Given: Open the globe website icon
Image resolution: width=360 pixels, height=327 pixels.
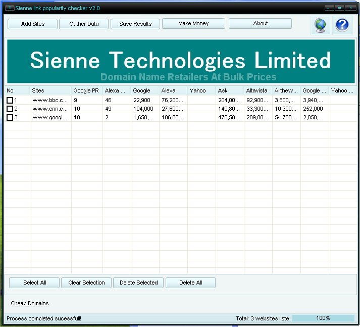Looking at the screenshot, I should [321, 25].
